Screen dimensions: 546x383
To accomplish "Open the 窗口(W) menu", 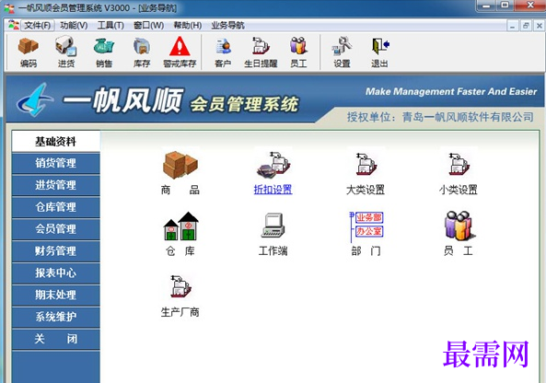I will pos(148,26).
